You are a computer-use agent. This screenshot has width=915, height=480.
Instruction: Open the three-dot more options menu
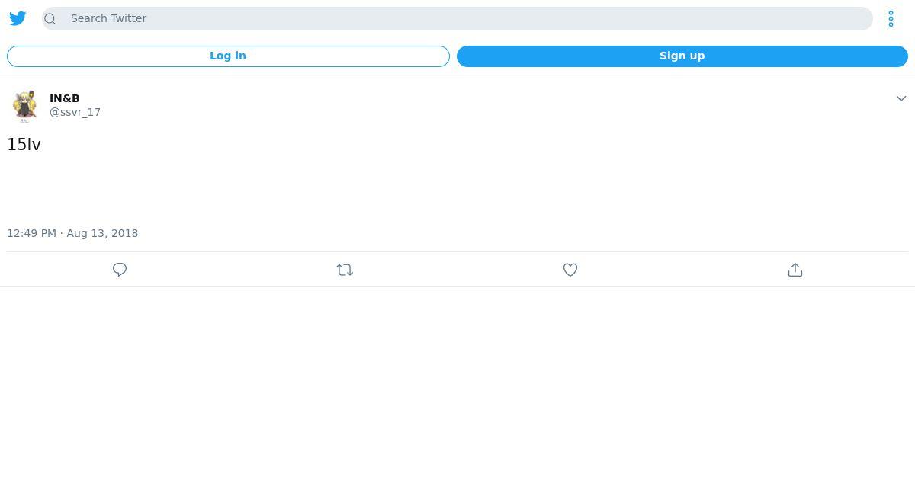point(891,18)
